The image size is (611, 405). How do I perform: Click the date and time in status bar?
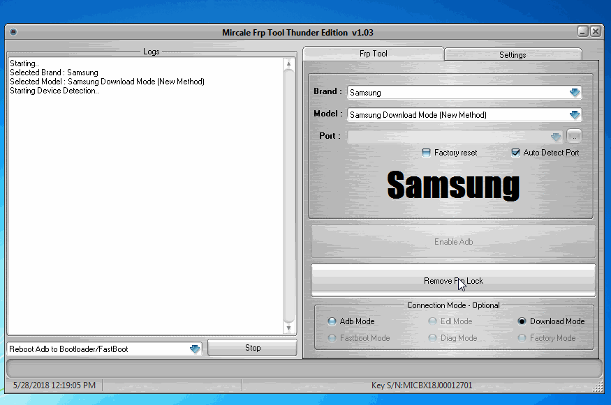click(x=54, y=385)
